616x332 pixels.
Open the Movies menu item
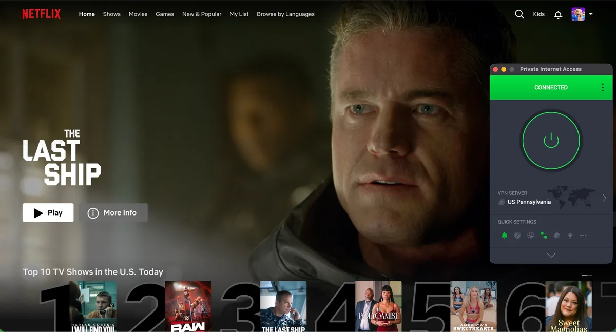click(x=138, y=14)
